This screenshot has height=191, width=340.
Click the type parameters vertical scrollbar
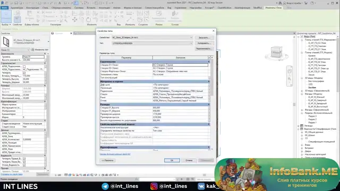(212, 103)
